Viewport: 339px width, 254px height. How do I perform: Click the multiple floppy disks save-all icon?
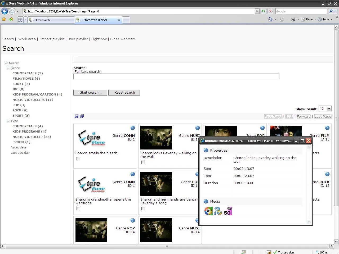(82, 116)
